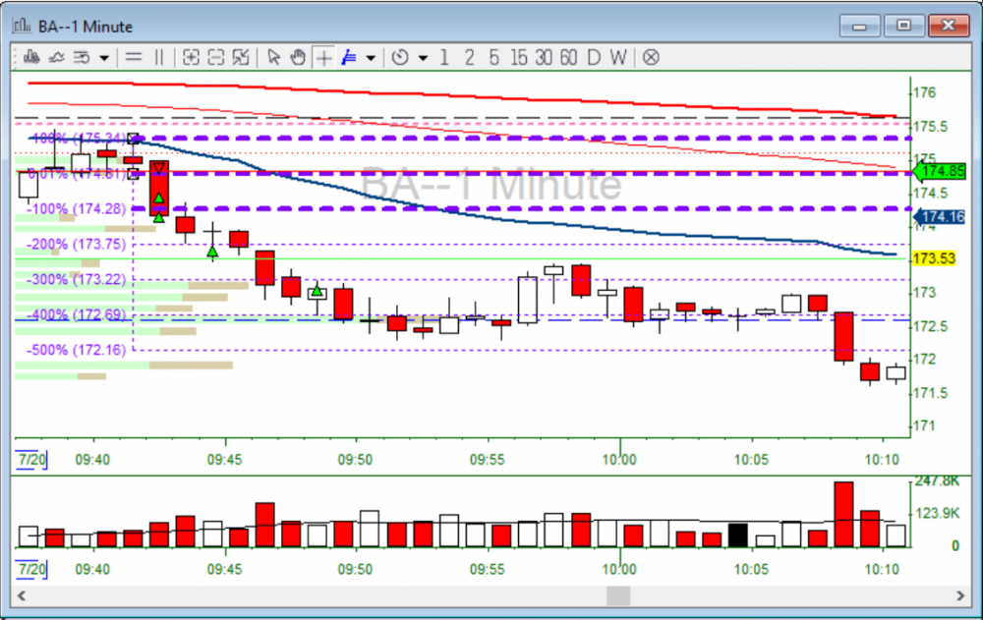The height and width of the screenshot is (620, 983).
Task: Click the horizontal scrollbar thumb
Action: pyautogui.click(x=618, y=595)
